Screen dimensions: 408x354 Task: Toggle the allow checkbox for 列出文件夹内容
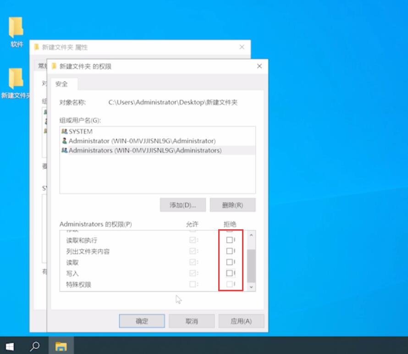pyautogui.click(x=193, y=251)
